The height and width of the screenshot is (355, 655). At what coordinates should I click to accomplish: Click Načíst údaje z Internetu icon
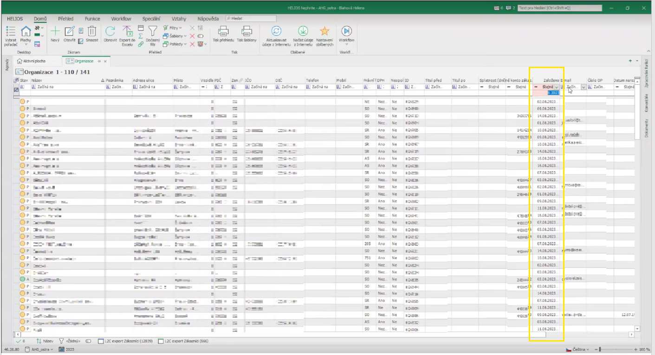[303, 32]
